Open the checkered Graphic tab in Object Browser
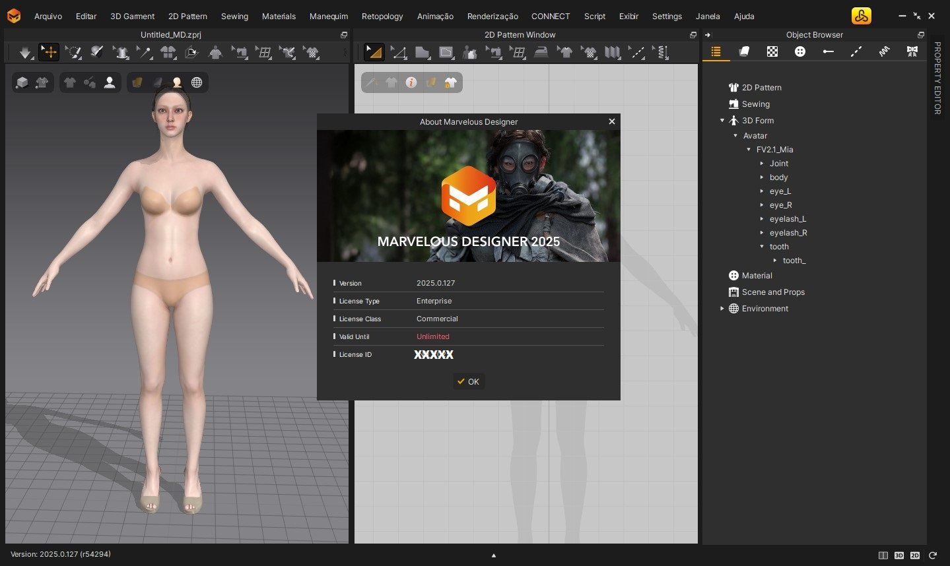 [772, 51]
